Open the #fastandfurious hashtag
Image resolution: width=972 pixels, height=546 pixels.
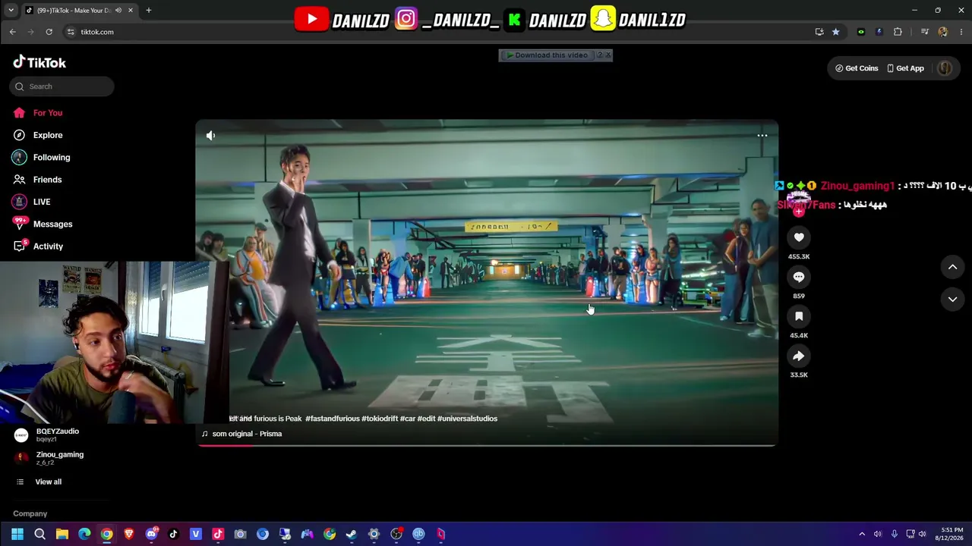click(x=333, y=419)
